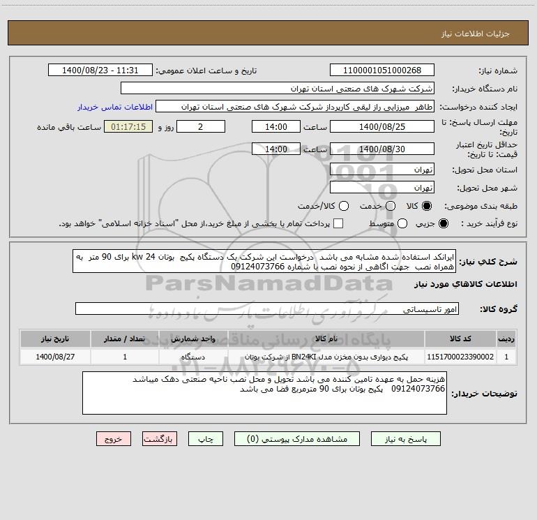The height and width of the screenshot is (520, 537).
Task: Click the ایجاد کننده درخواست field
Action: [x=295, y=107]
